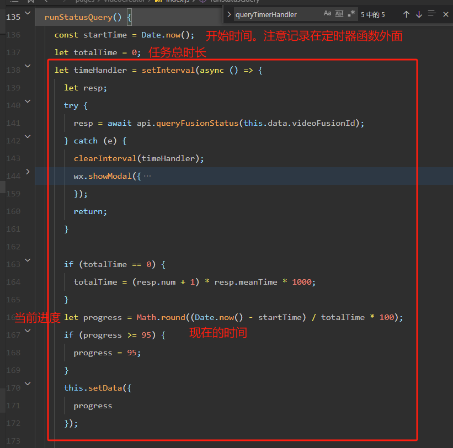453x448 pixels.
Task: Click showModal on line 144
Action: pyautogui.click(x=110, y=176)
